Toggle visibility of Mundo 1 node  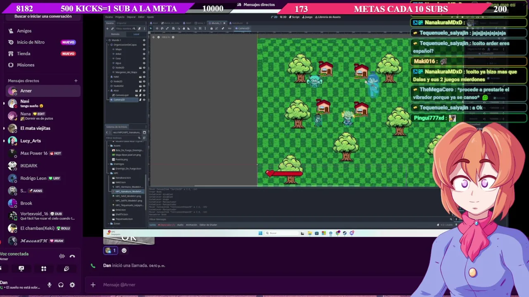pos(144,40)
